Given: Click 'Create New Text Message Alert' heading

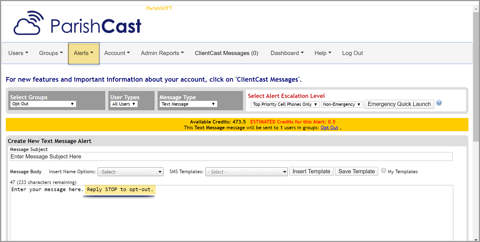Looking at the screenshot, I should 50,141.
